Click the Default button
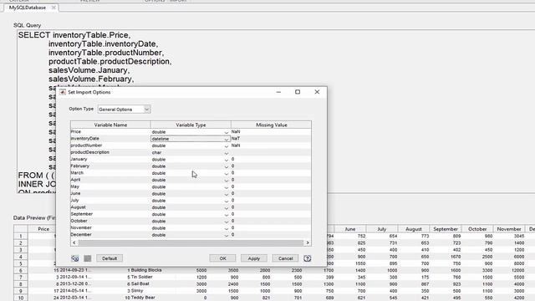This screenshot has width=535, height=301. 110,258
